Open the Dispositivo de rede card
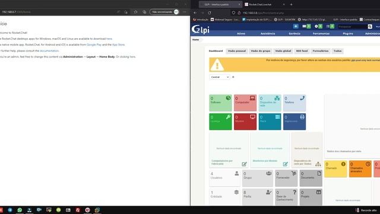This screenshot has height=214, width=380. pos(270,103)
